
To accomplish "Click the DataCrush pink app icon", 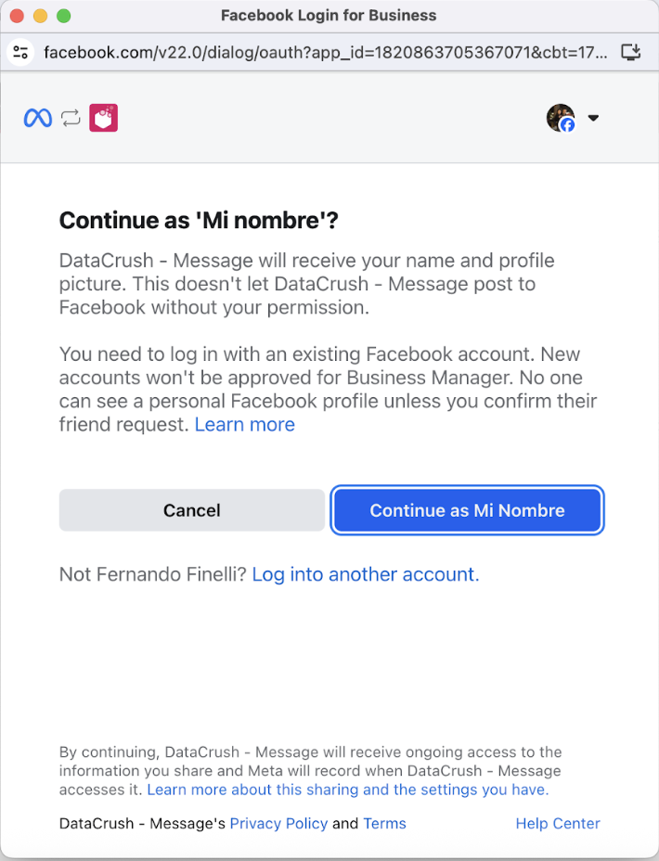I will click(x=103, y=118).
